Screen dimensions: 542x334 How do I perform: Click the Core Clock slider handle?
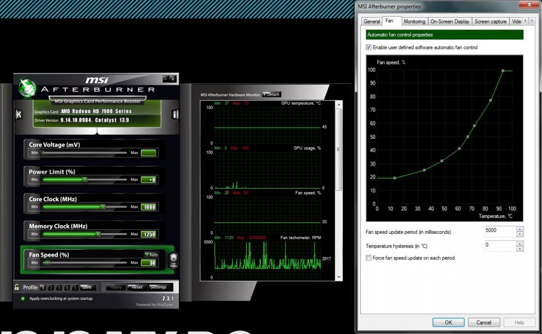point(103,207)
